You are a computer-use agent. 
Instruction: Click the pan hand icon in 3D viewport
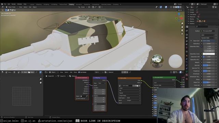(182, 27)
